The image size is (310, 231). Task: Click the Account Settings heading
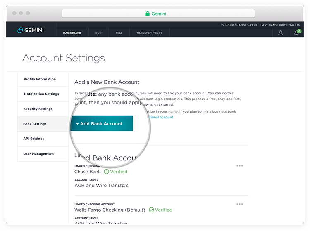pos(64,58)
